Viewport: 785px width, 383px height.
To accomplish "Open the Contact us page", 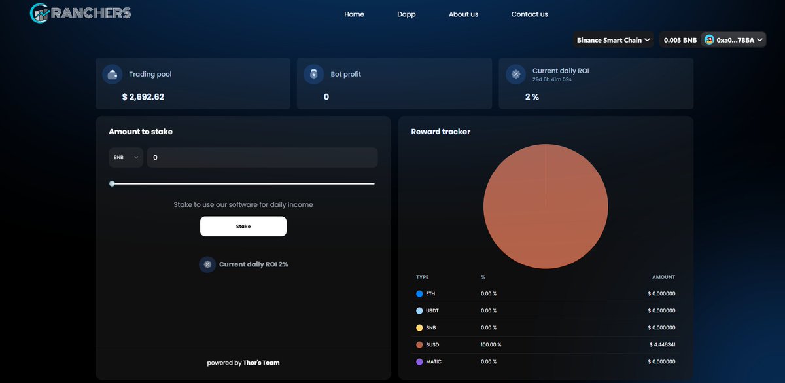I will coord(529,14).
